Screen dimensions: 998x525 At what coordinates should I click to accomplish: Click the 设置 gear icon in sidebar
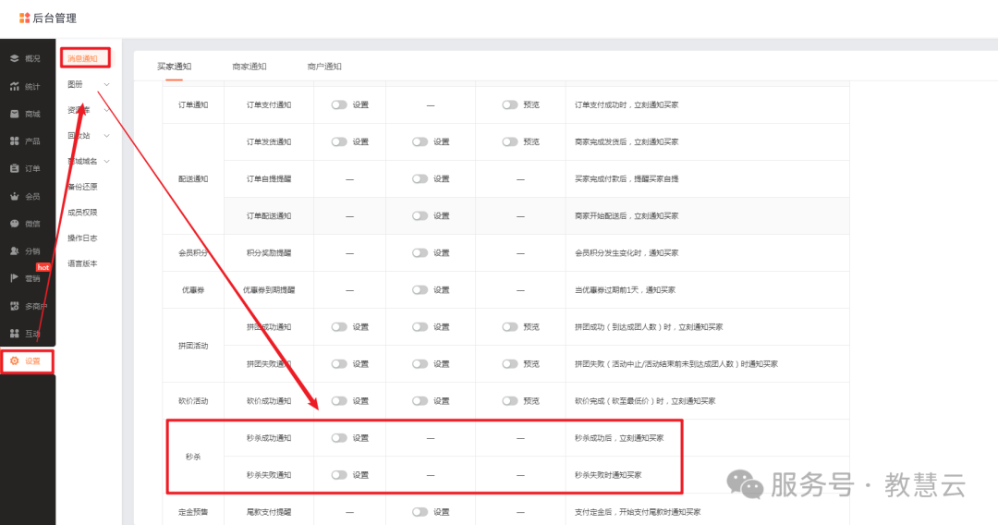point(15,361)
